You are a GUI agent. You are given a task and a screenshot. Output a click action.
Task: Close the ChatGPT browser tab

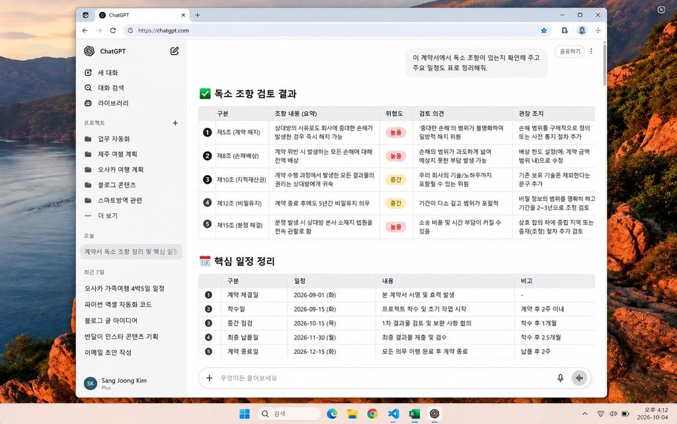tap(183, 15)
